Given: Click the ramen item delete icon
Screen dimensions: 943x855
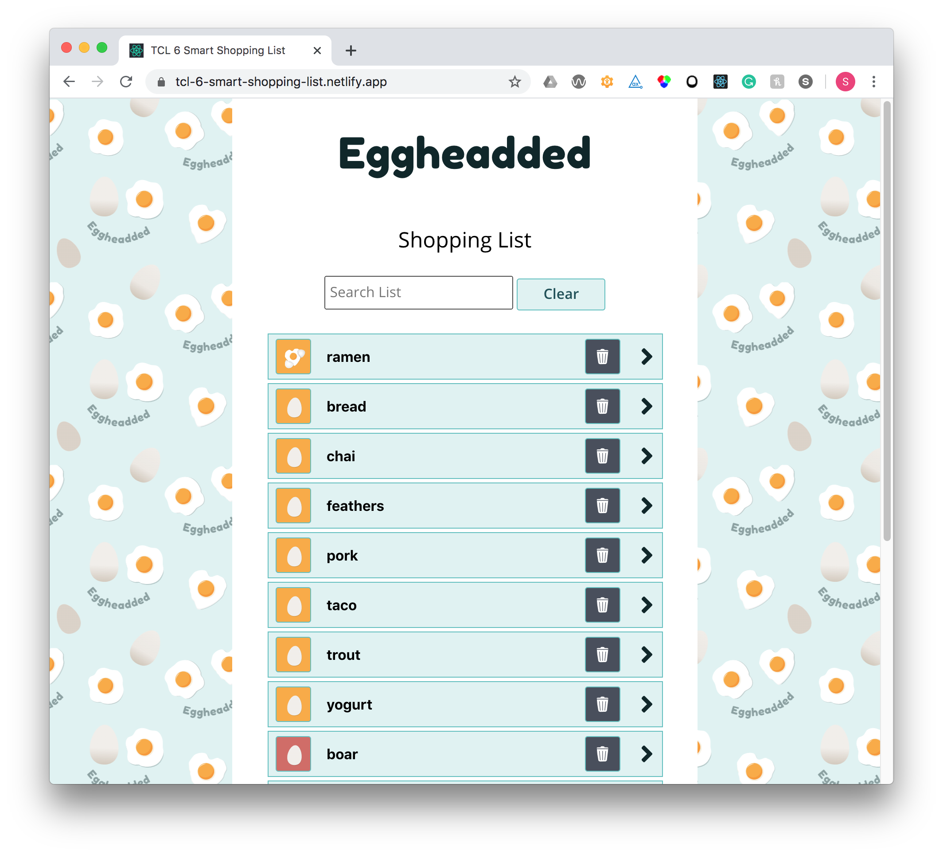Looking at the screenshot, I should [601, 356].
